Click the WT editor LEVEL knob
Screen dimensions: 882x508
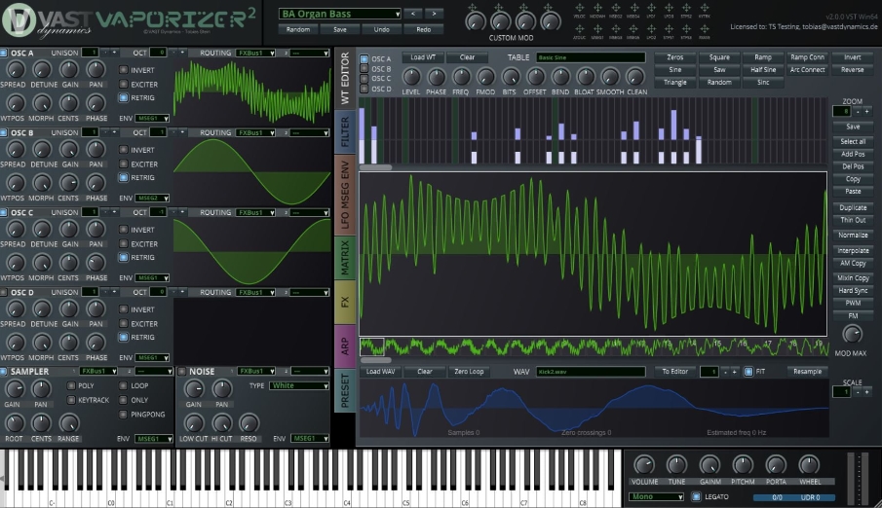[x=411, y=77]
